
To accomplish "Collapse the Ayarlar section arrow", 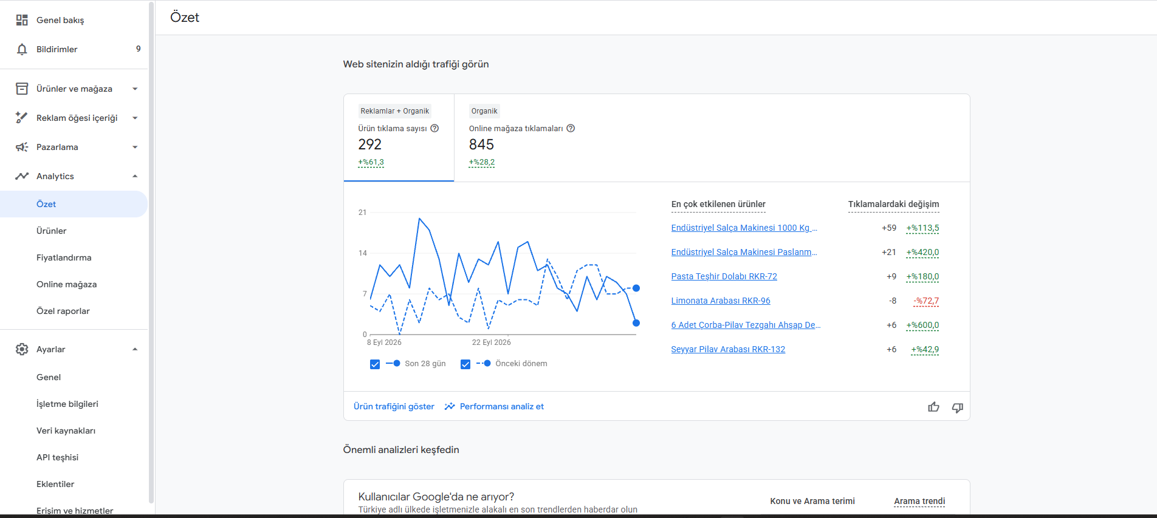I will point(135,349).
